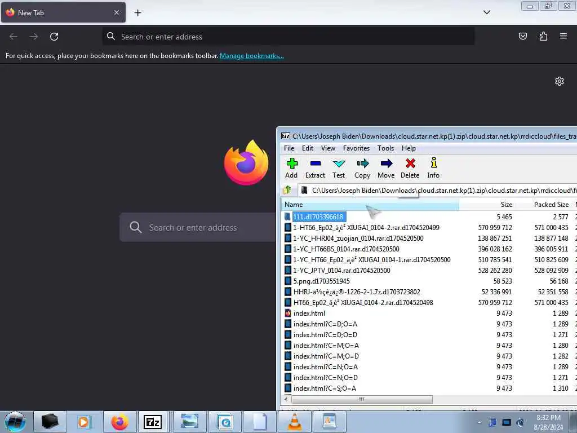Open the QuickTime taskbar icon
The width and height of the screenshot is (577, 433).
point(225,422)
